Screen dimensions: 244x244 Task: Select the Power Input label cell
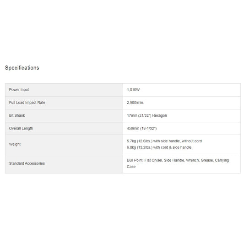(64, 90)
